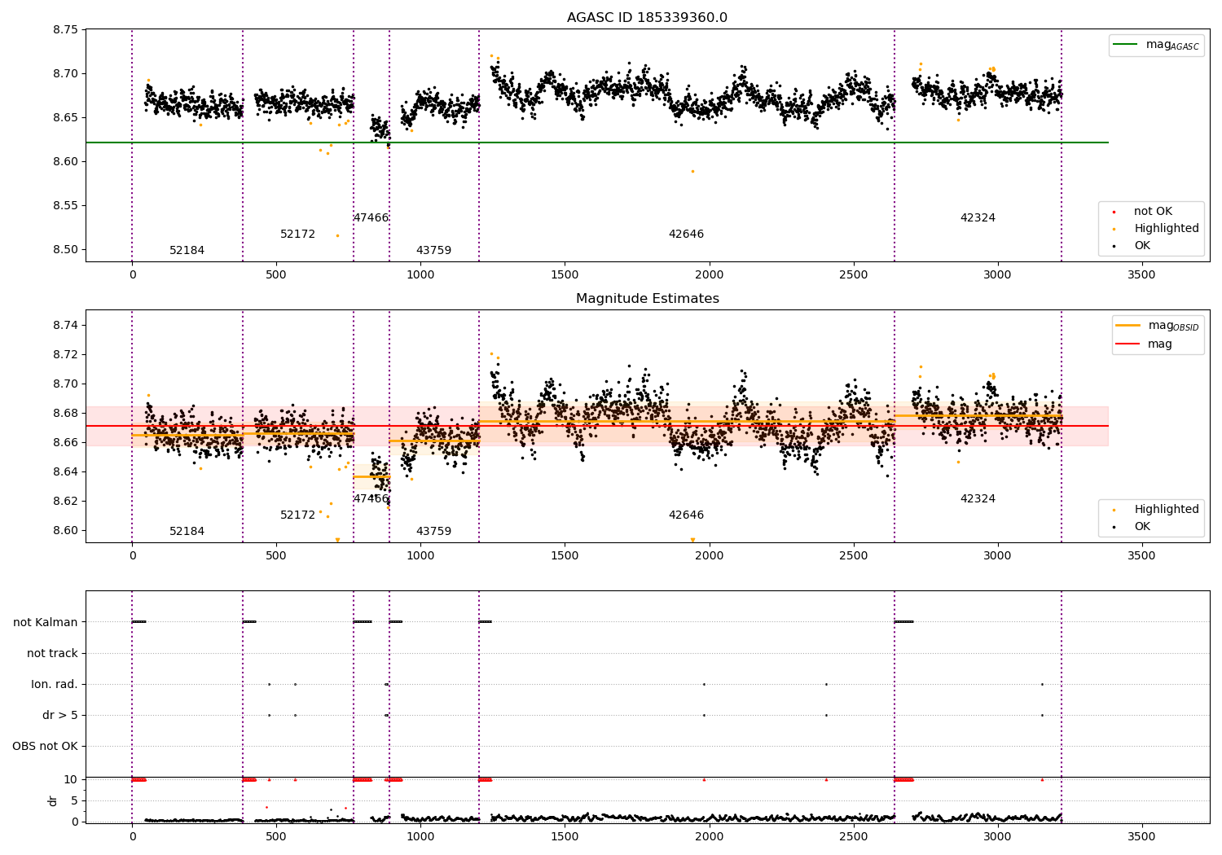Click the 5 tick label on dr axis
The image size is (1222, 855).
pos(74,801)
